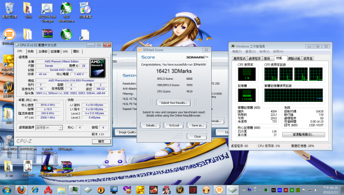Open the Yahoo Messenger taskbar icon
The height and width of the screenshot is (195, 344).
127,190
